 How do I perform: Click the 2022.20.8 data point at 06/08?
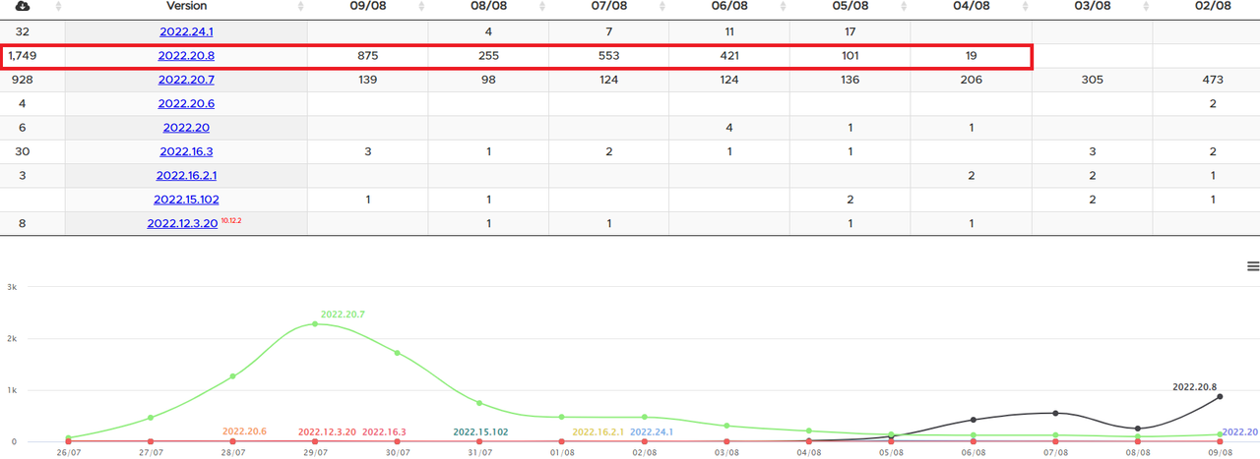pyautogui.click(x=974, y=420)
